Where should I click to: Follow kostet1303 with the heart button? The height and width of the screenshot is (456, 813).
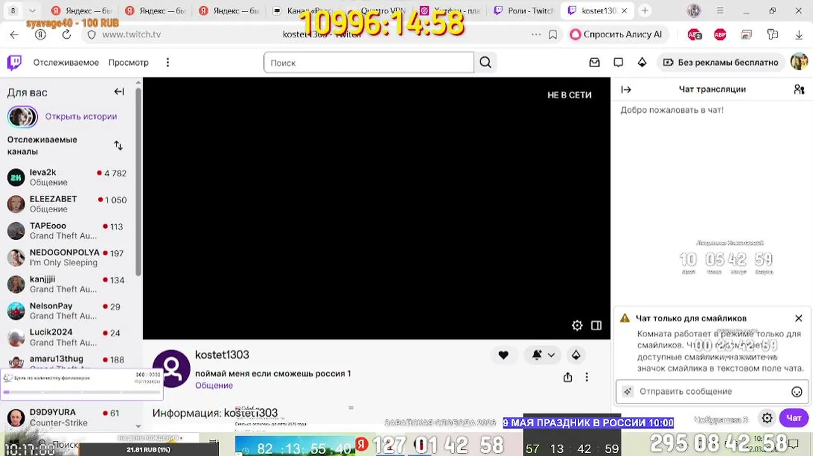click(x=503, y=355)
